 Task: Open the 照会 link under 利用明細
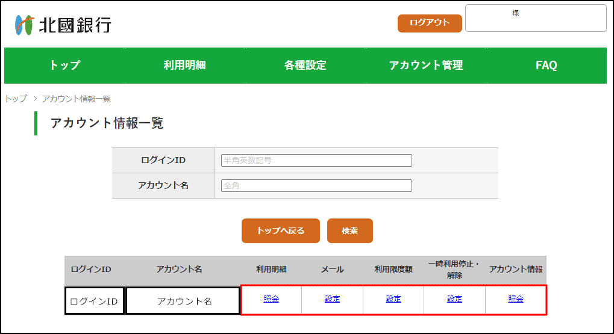pyautogui.click(x=271, y=299)
